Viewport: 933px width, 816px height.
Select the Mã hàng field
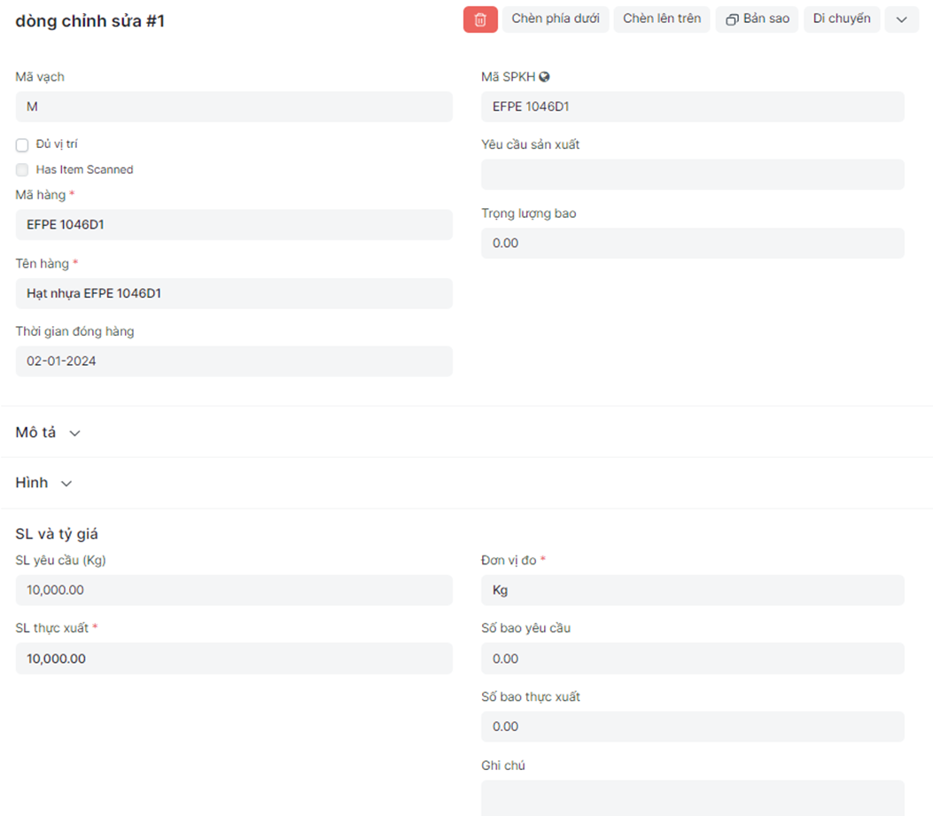234,225
